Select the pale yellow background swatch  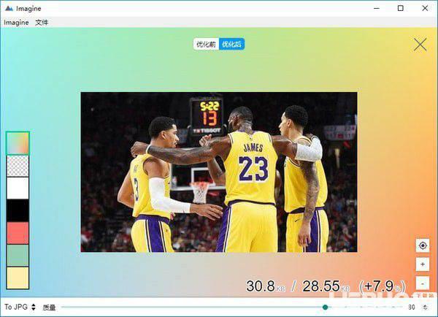pyautogui.click(x=18, y=278)
